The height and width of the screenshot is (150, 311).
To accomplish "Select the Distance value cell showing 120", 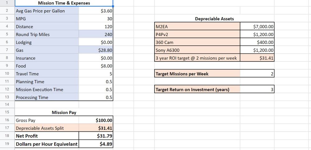I will (96, 27).
